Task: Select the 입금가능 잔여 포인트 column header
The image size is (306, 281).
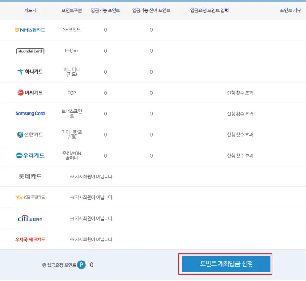Action: coord(151,10)
